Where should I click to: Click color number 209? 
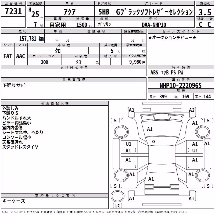(x=45, y=62)
